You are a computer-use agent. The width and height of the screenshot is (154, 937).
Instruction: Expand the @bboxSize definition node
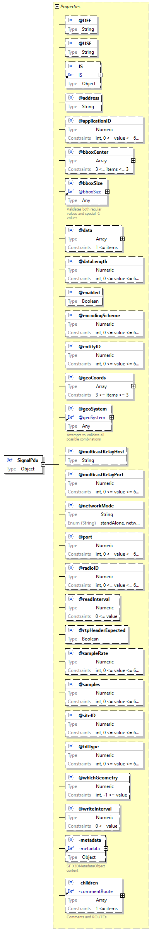tap(107, 191)
